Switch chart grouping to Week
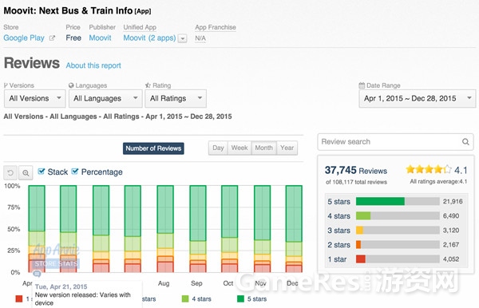479x308 pixels. coord(239,148)
